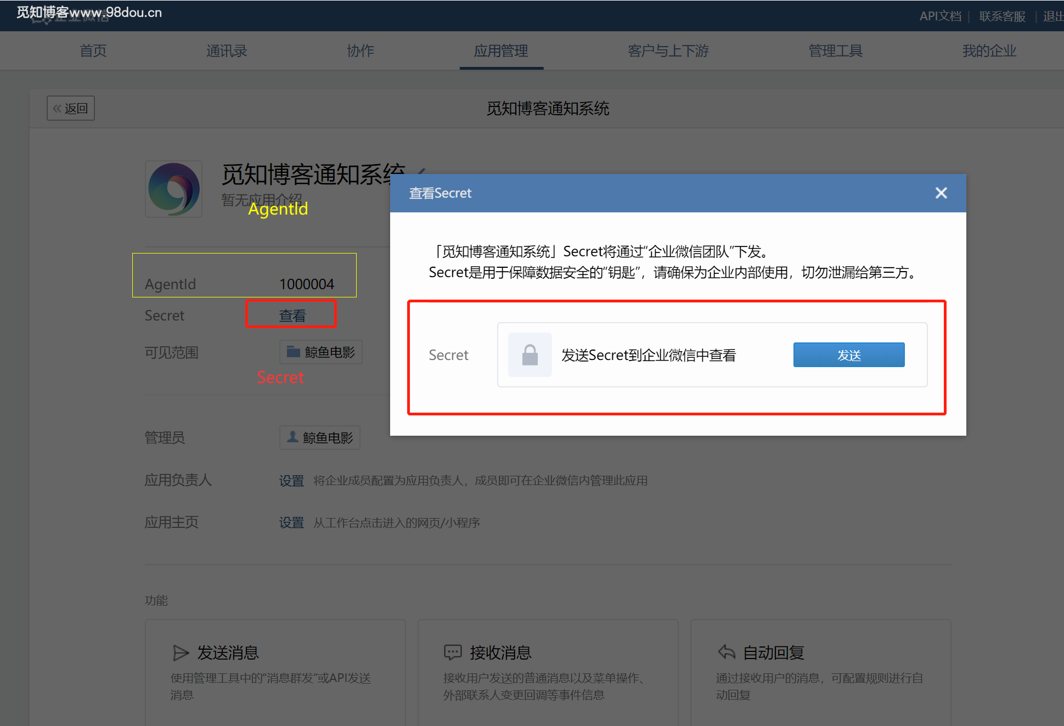The height and width of the screenshot is (726, 1064).
Task: Click 设置 for 应用主页
Action: pos(291,522)
